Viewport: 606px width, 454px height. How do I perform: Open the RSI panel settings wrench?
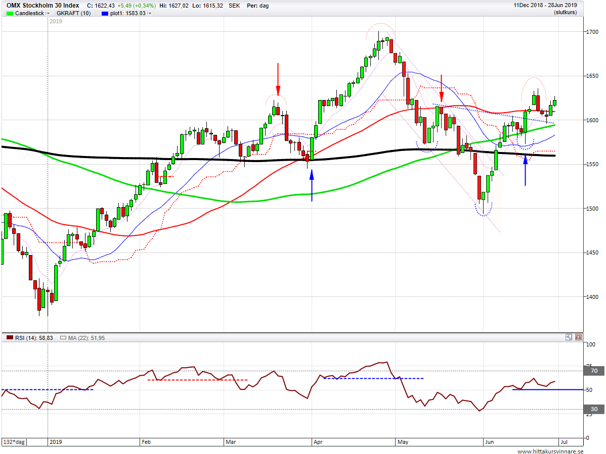(x=569, y=337)
